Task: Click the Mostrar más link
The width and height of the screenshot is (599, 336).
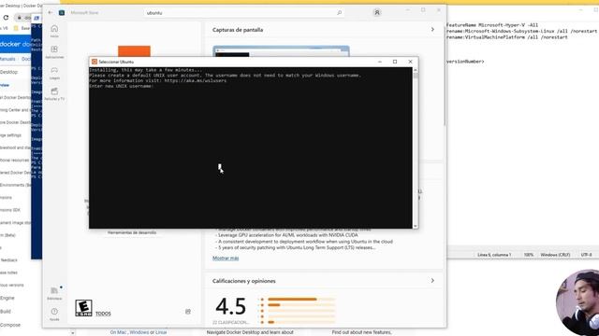Action: coord(226,258)
